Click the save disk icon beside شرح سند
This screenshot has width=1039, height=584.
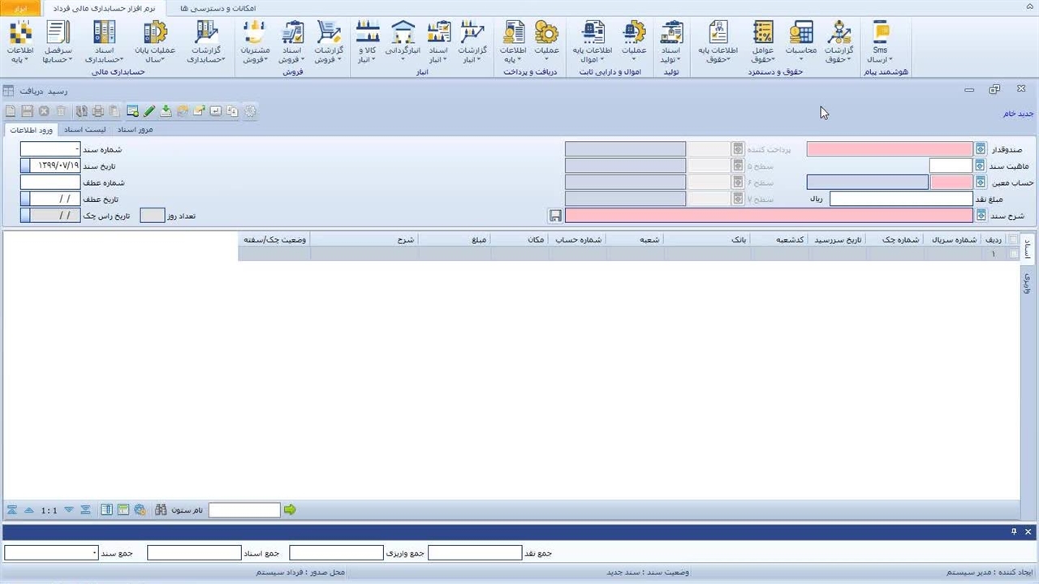click(555, 216)
